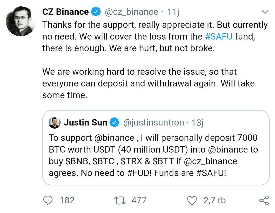The height and width of the screenshot is (213, 275).
Task: Click the reply speech bubble icon
Action: tap(48, 200)
